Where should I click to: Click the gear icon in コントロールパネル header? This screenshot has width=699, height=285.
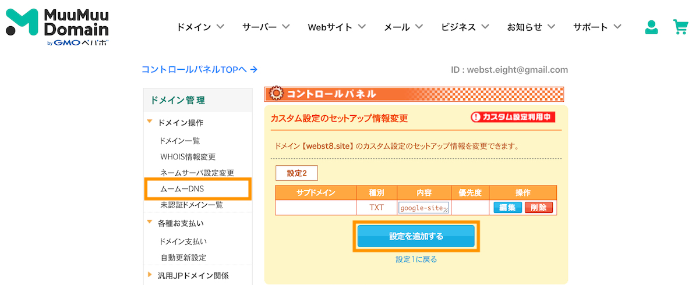click(277, 94)
